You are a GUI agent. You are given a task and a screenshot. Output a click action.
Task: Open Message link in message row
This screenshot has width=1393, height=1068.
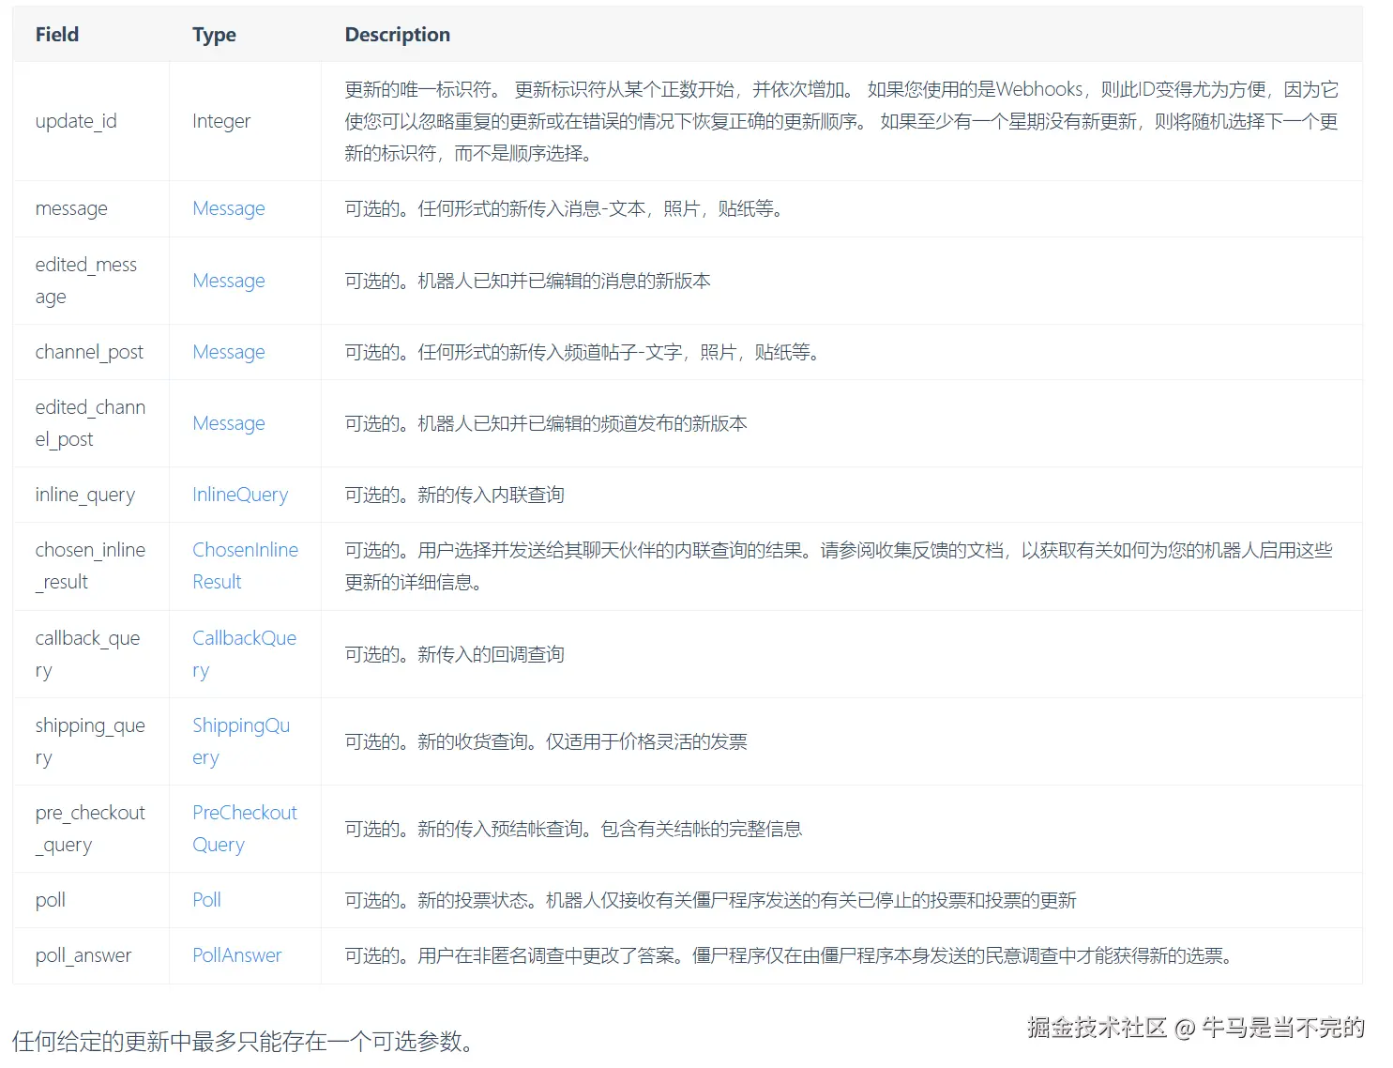229,208
